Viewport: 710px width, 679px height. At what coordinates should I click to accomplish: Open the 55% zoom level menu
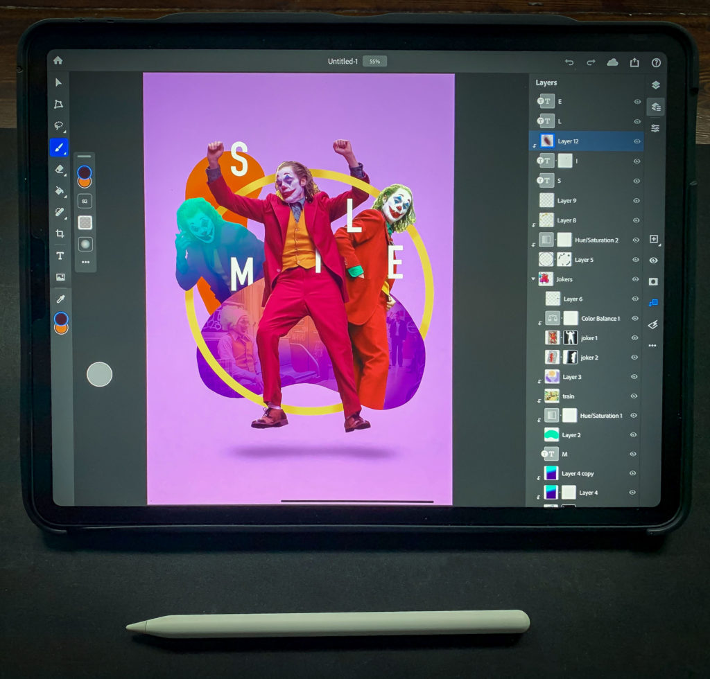(x=374, y=62)
